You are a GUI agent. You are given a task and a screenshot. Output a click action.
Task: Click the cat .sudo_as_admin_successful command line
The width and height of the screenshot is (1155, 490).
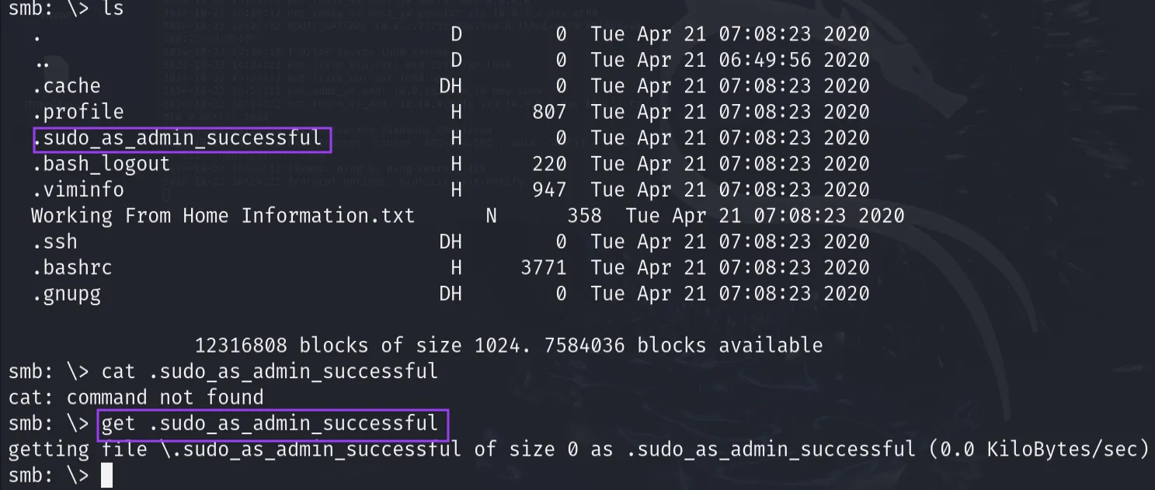pos(270,371)
